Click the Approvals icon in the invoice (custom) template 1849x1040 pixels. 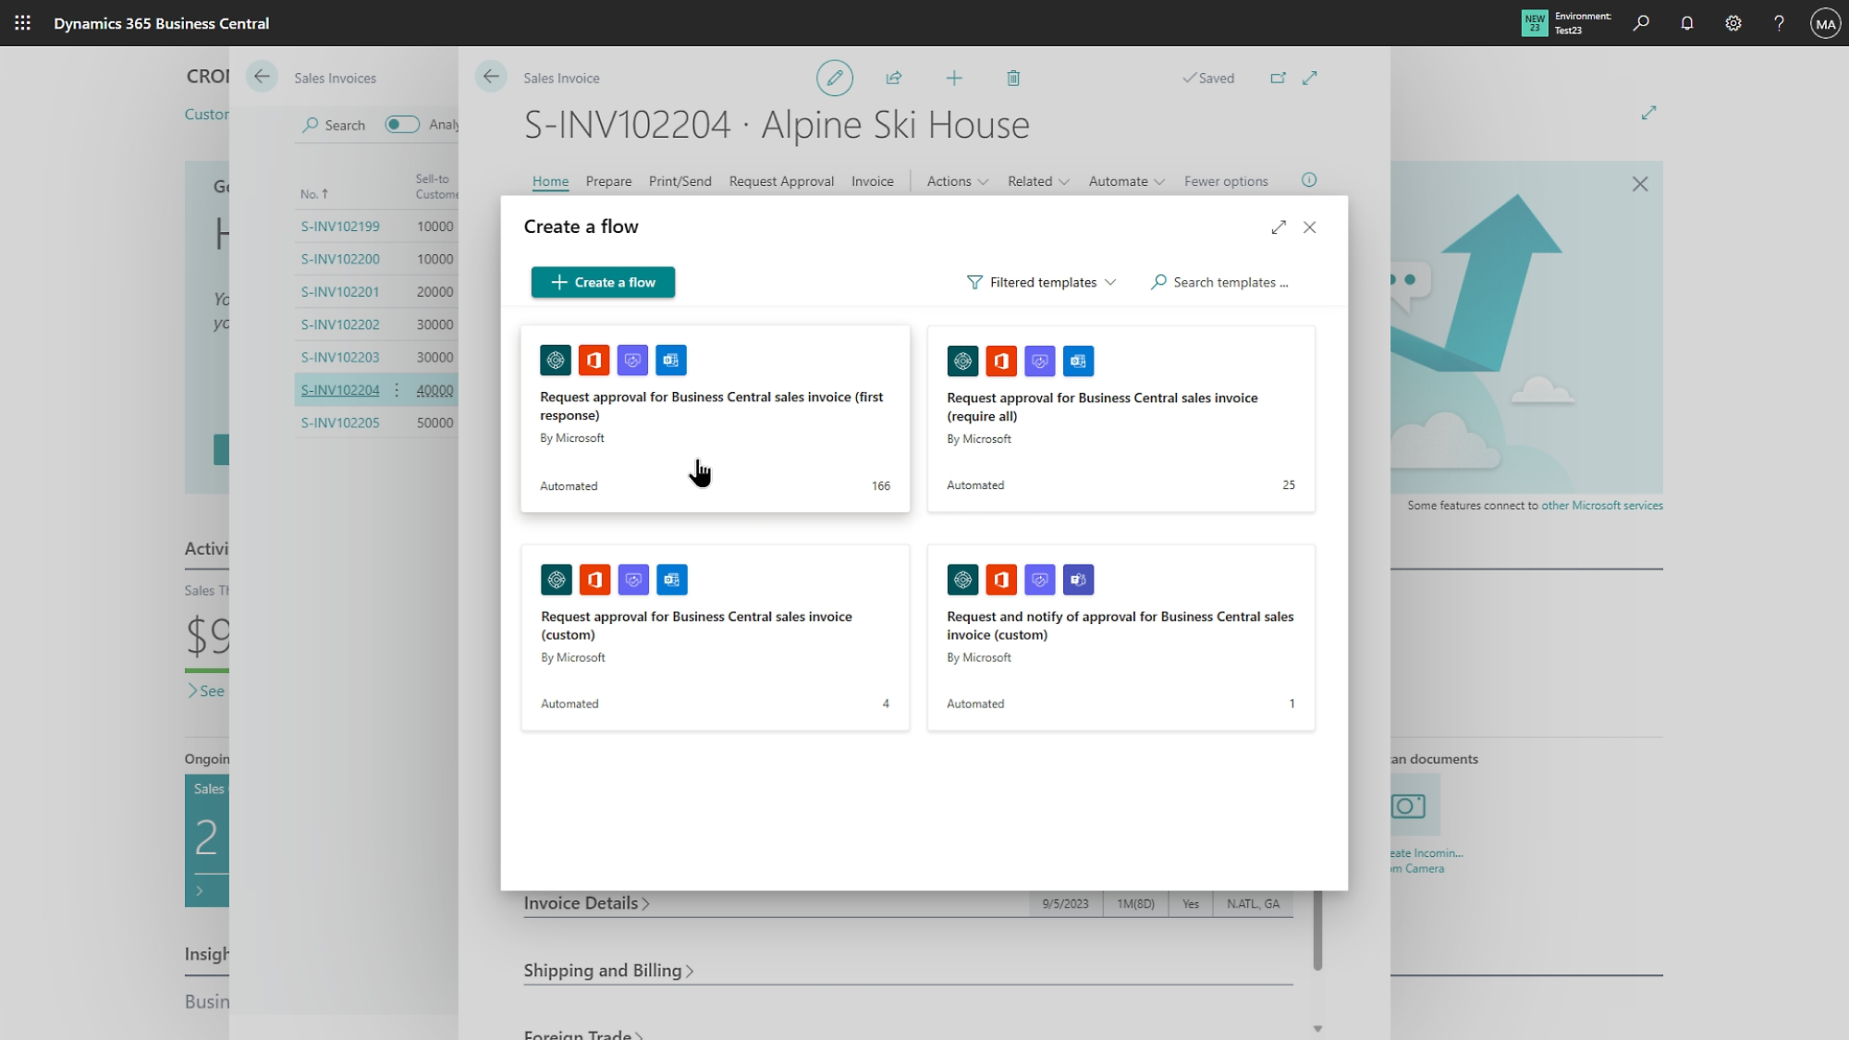(633, 580)
